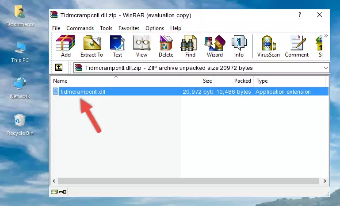The width and height of the screenshot is (340, 206).
Task: Click the WinRAR title bar icon
Action: click(54, 15)
